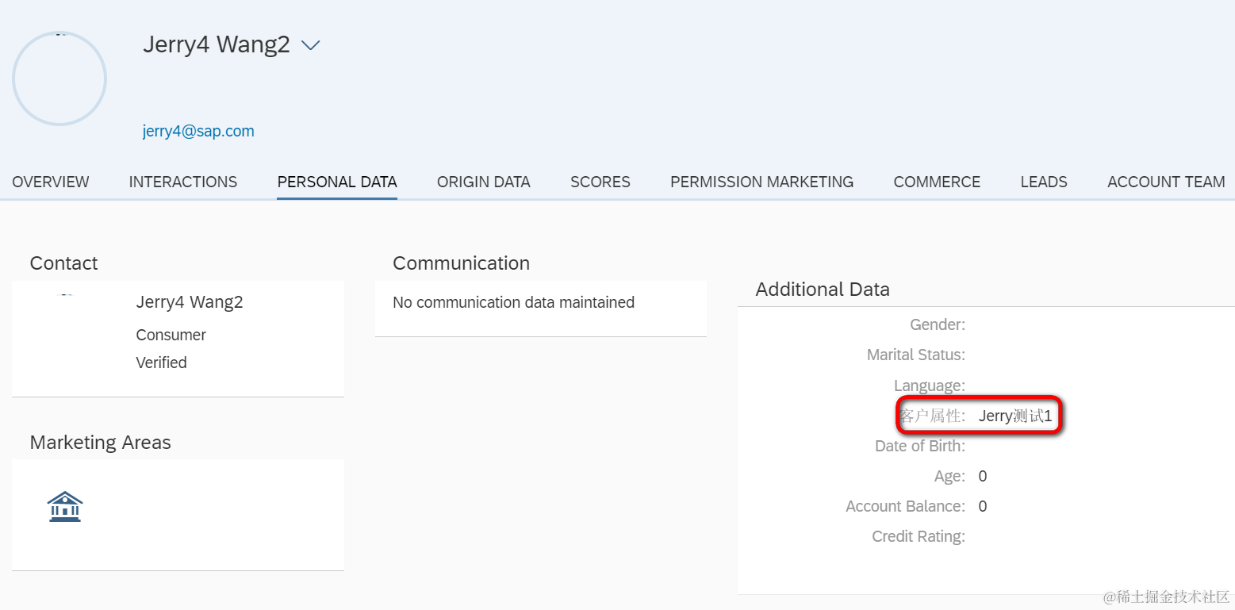Click the Jerry测试1 attribute value
This screenshot has width=1235, height=610.
[1015, 416]
